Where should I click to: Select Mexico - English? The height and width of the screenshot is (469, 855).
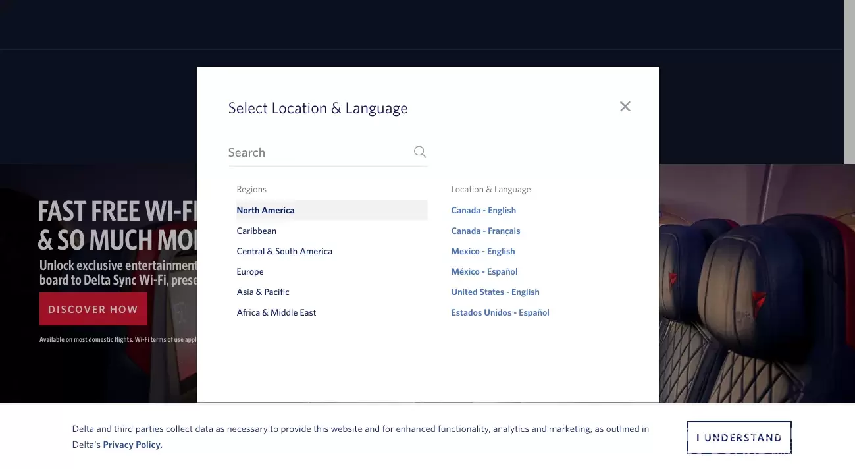point(483,251)
